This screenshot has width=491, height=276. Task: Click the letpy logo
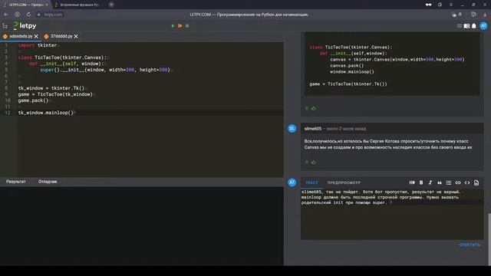coord(25,25)
